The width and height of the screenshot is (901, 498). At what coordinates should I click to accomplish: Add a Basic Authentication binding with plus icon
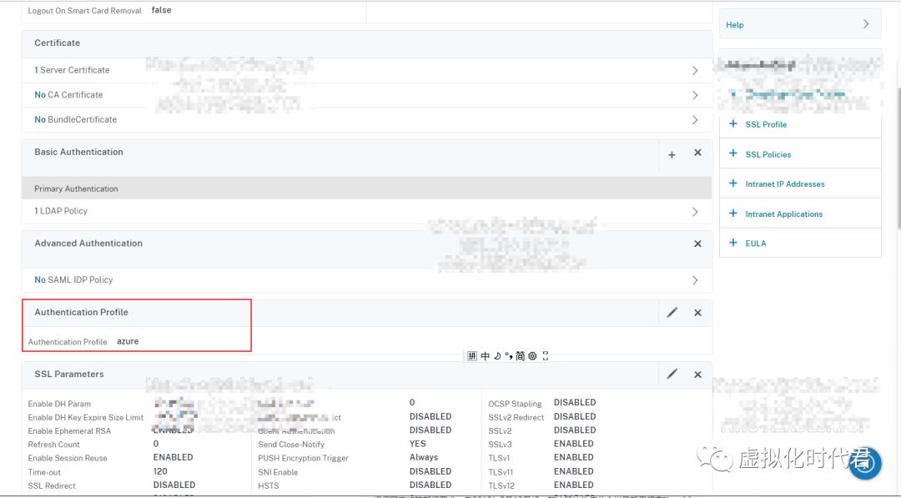click(x=672, y=154)
